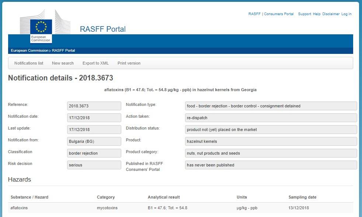Click the Published in RASFF Consumers' Portal label

(144, 166)
